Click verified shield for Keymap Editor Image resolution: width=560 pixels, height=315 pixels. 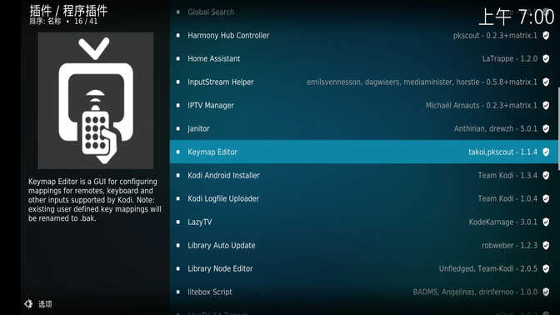(x=546, y=152)
